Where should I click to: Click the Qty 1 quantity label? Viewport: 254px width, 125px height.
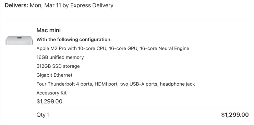pos(43,115)
